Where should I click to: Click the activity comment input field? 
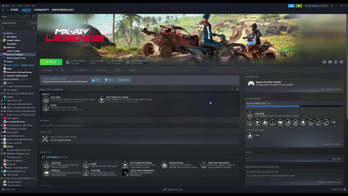[139, 125]
